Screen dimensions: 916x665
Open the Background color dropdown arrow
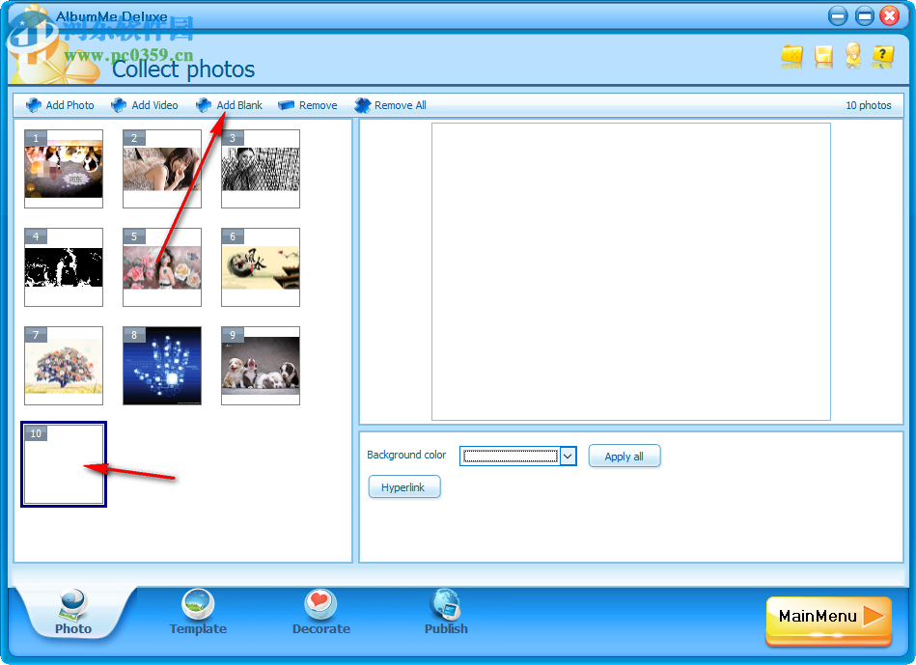(568, 456)
